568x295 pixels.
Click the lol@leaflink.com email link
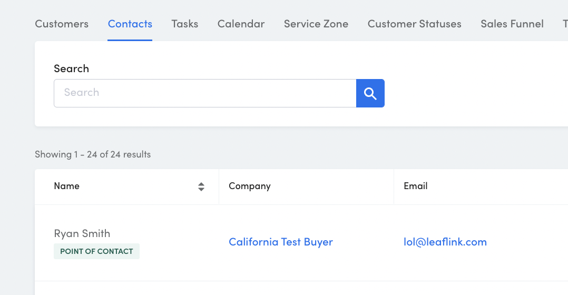[x=445, y=242]
